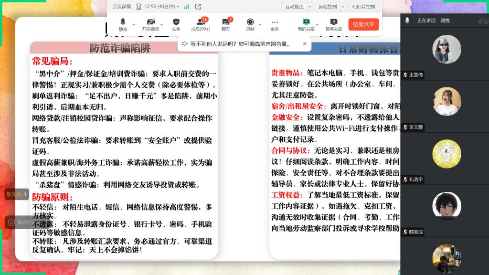Select 孔浩宇's participant avatar
Image resolution: width=489 pixels, height=275 pixels.
click(446, 154)
